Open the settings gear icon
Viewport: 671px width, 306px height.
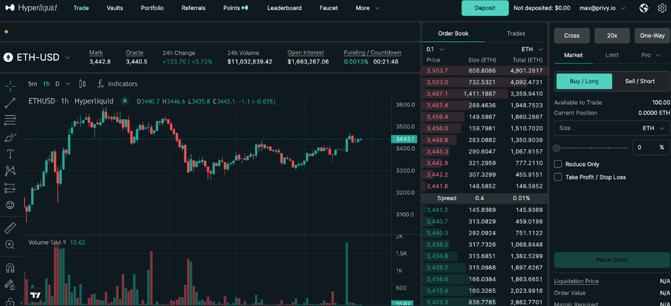662,8
